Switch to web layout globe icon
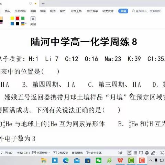Image resolution: width=165 pixels, height=165 pixels. point(147,153)
